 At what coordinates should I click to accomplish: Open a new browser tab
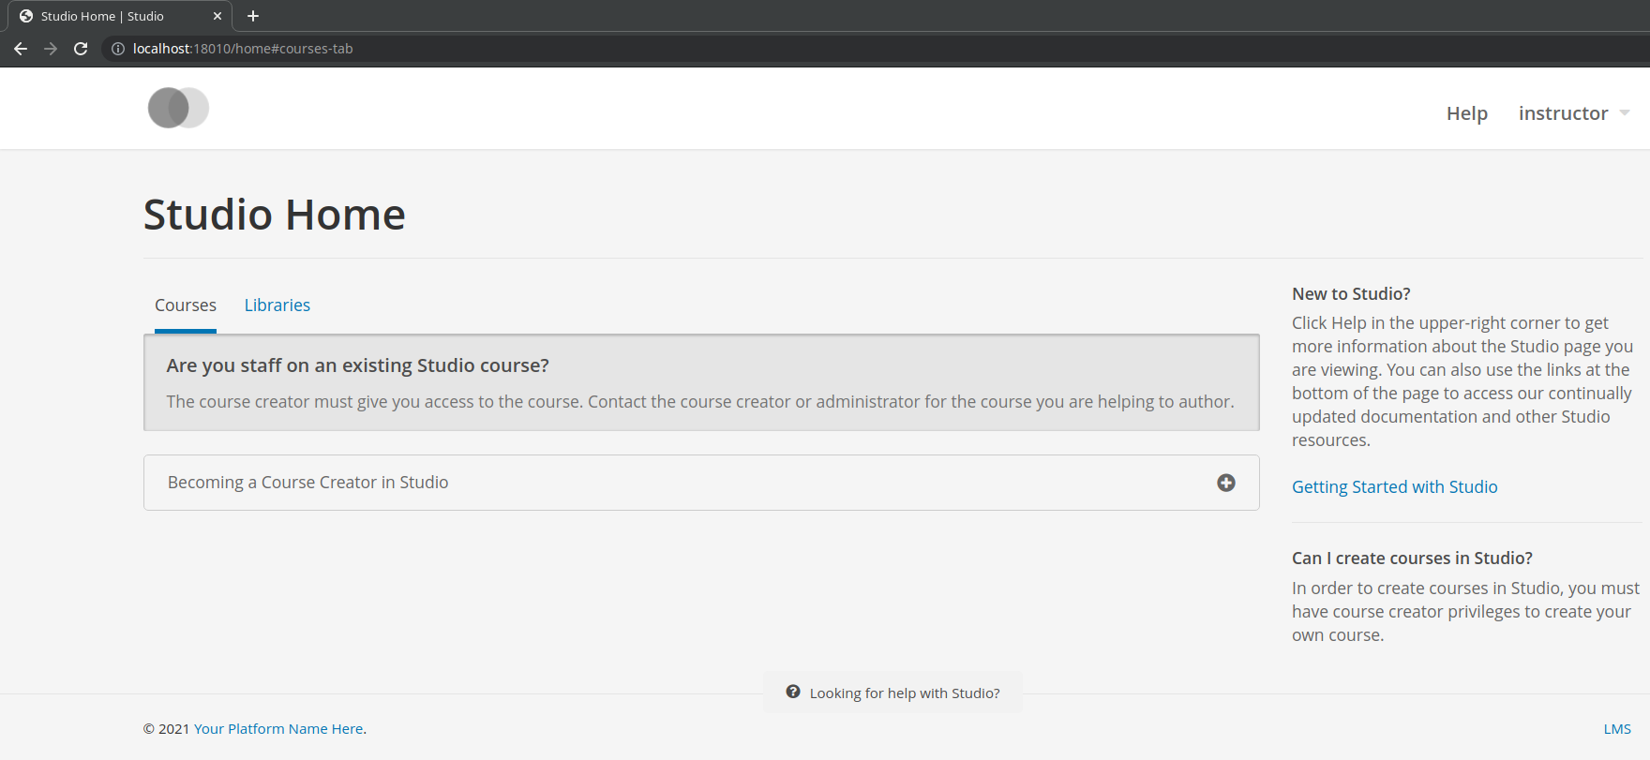coord(253,16)
